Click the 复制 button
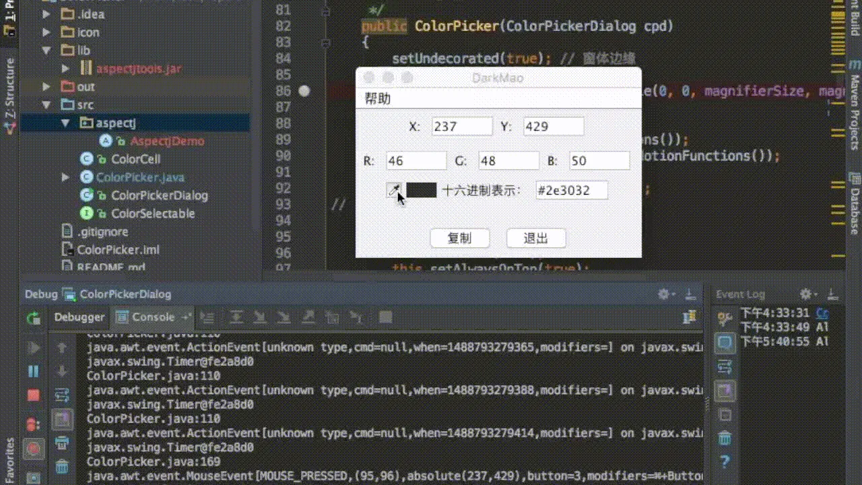 point(459,238)
